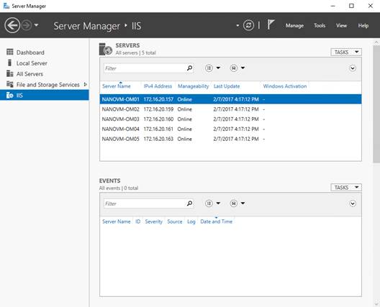Image resolution: width=380 pixels, height=307 pixels.
Task: Sort servers by Manageability column
Action: pyautogui.click(x=193, y=86)
